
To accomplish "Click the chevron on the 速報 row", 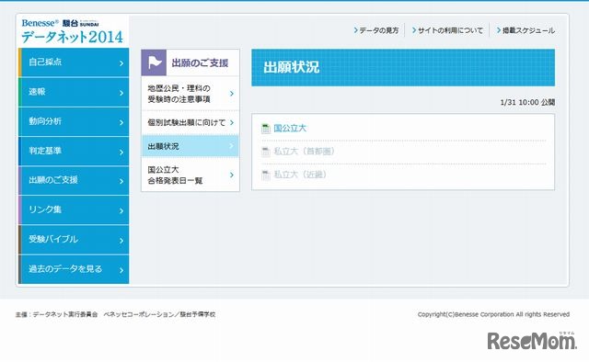I will pyautogui.click(x=121, y=93).
